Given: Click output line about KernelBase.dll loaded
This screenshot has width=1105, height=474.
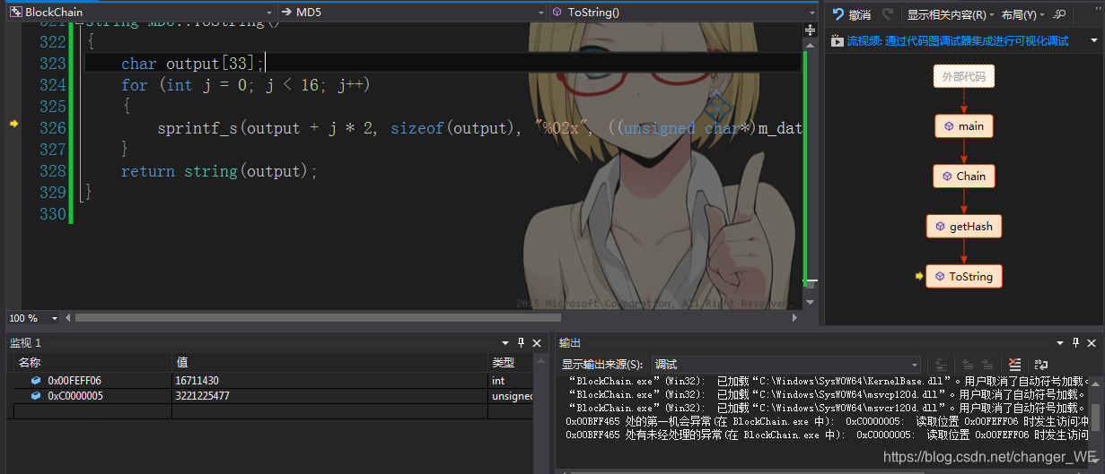Looking at the screenshot, I should pyautogui.click(x=829, y=381).
